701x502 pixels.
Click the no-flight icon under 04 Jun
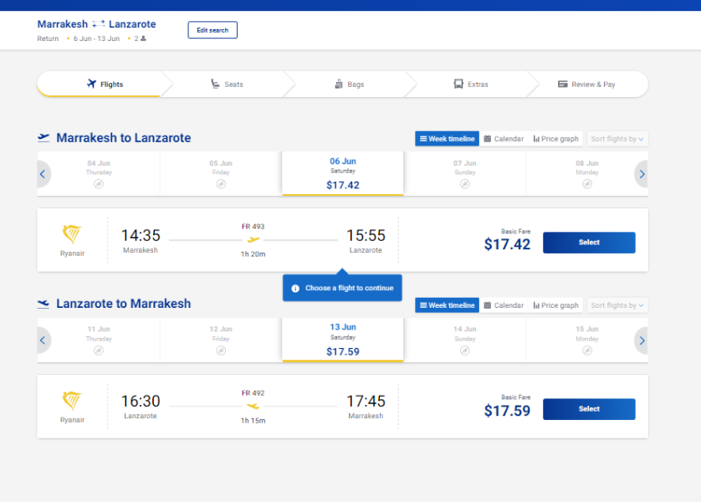point(99,184)
